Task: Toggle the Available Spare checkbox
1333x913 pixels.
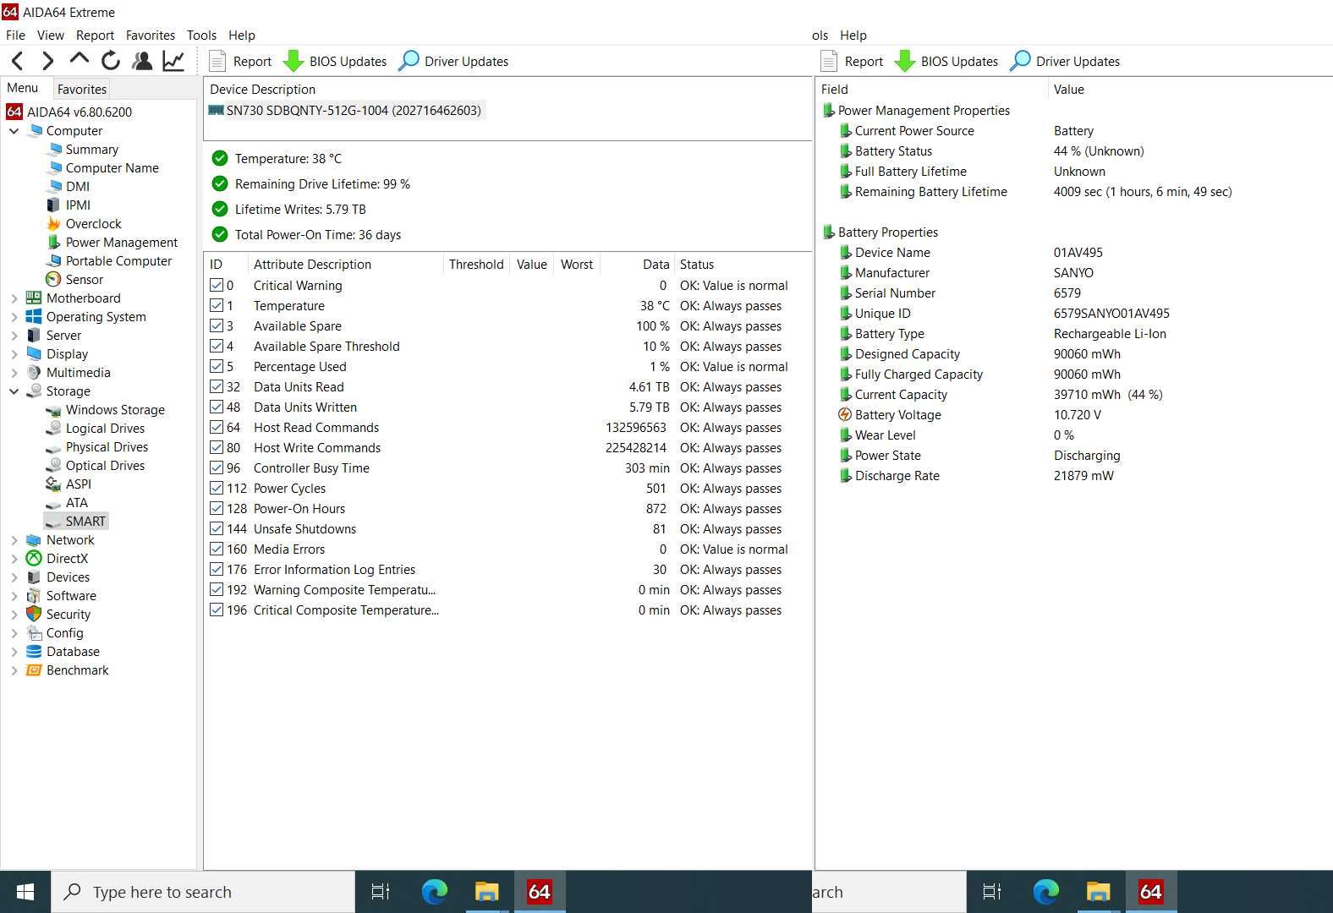Action: click(x=217, y=325)
